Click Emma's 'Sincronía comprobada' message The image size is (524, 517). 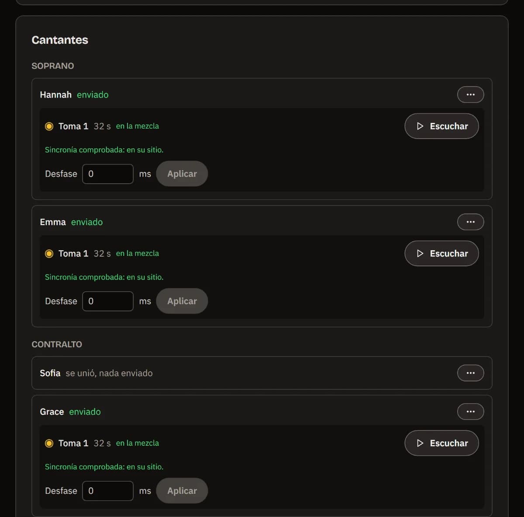coord(104,277)
